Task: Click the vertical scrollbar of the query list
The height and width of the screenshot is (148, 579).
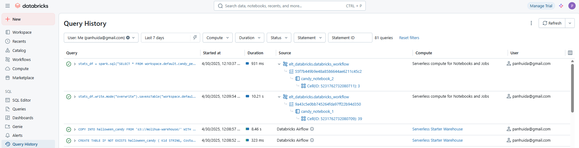Action: 572,88
